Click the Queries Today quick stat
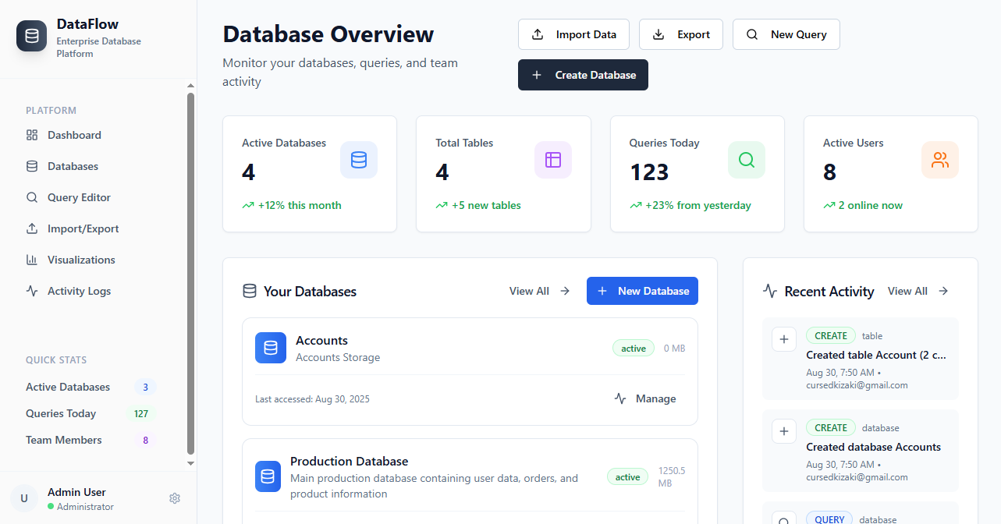 point(91,413)
